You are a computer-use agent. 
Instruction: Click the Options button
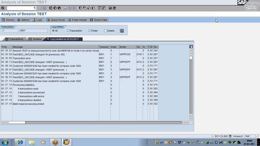(x=24, y=20)
